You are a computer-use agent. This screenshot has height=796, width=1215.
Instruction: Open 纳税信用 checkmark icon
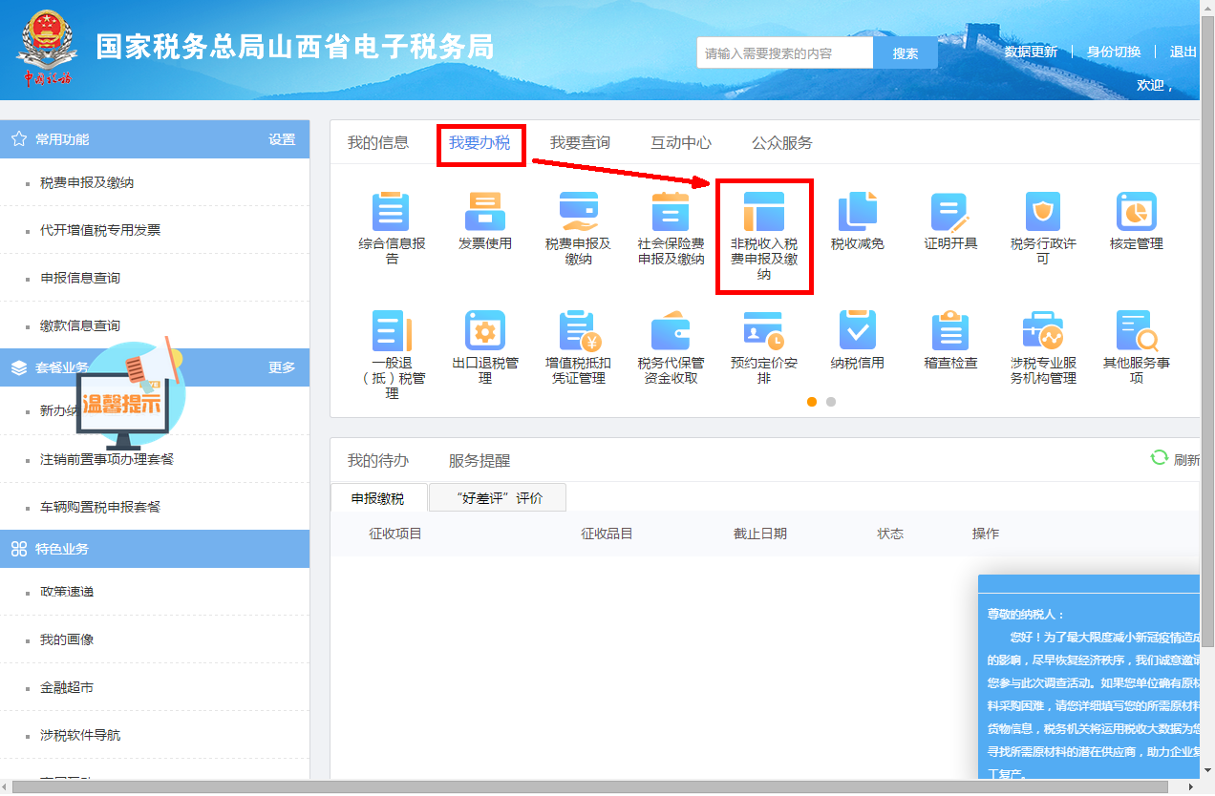click(x=858, y=331)
